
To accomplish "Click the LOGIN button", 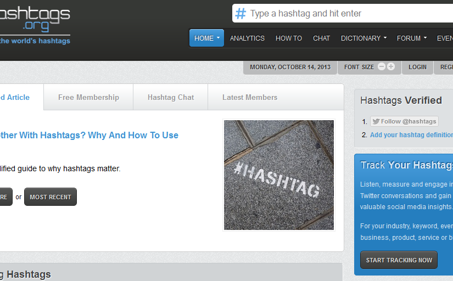I will pyautogui.click(x=417, y=68).
